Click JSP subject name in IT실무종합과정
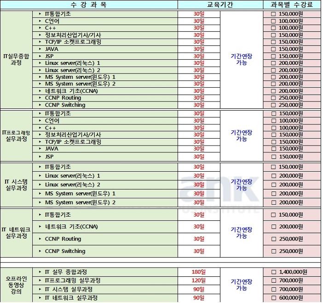 [x=49, y=56]
